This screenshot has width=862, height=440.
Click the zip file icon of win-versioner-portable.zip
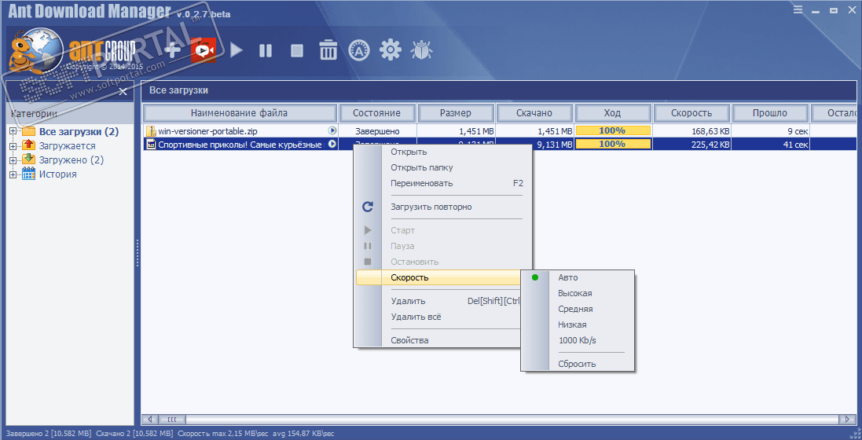[151, 131]
